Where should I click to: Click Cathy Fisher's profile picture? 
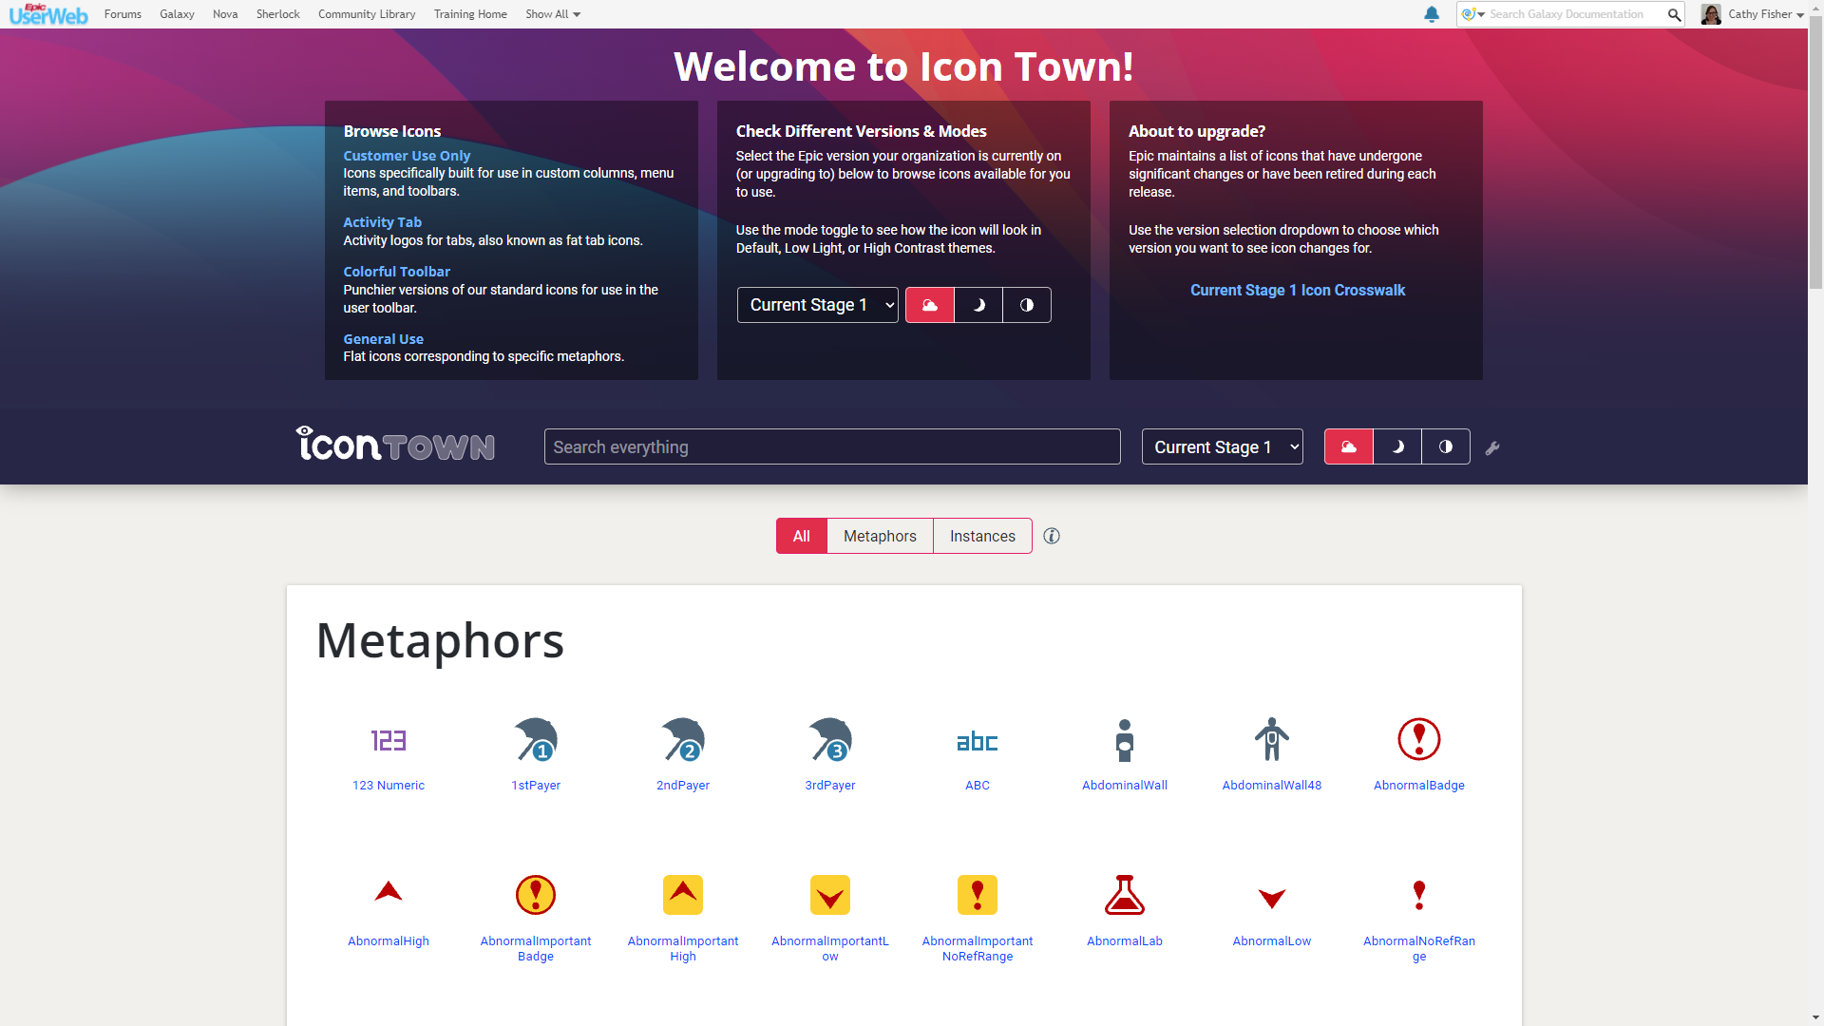tap(1711, 14)
